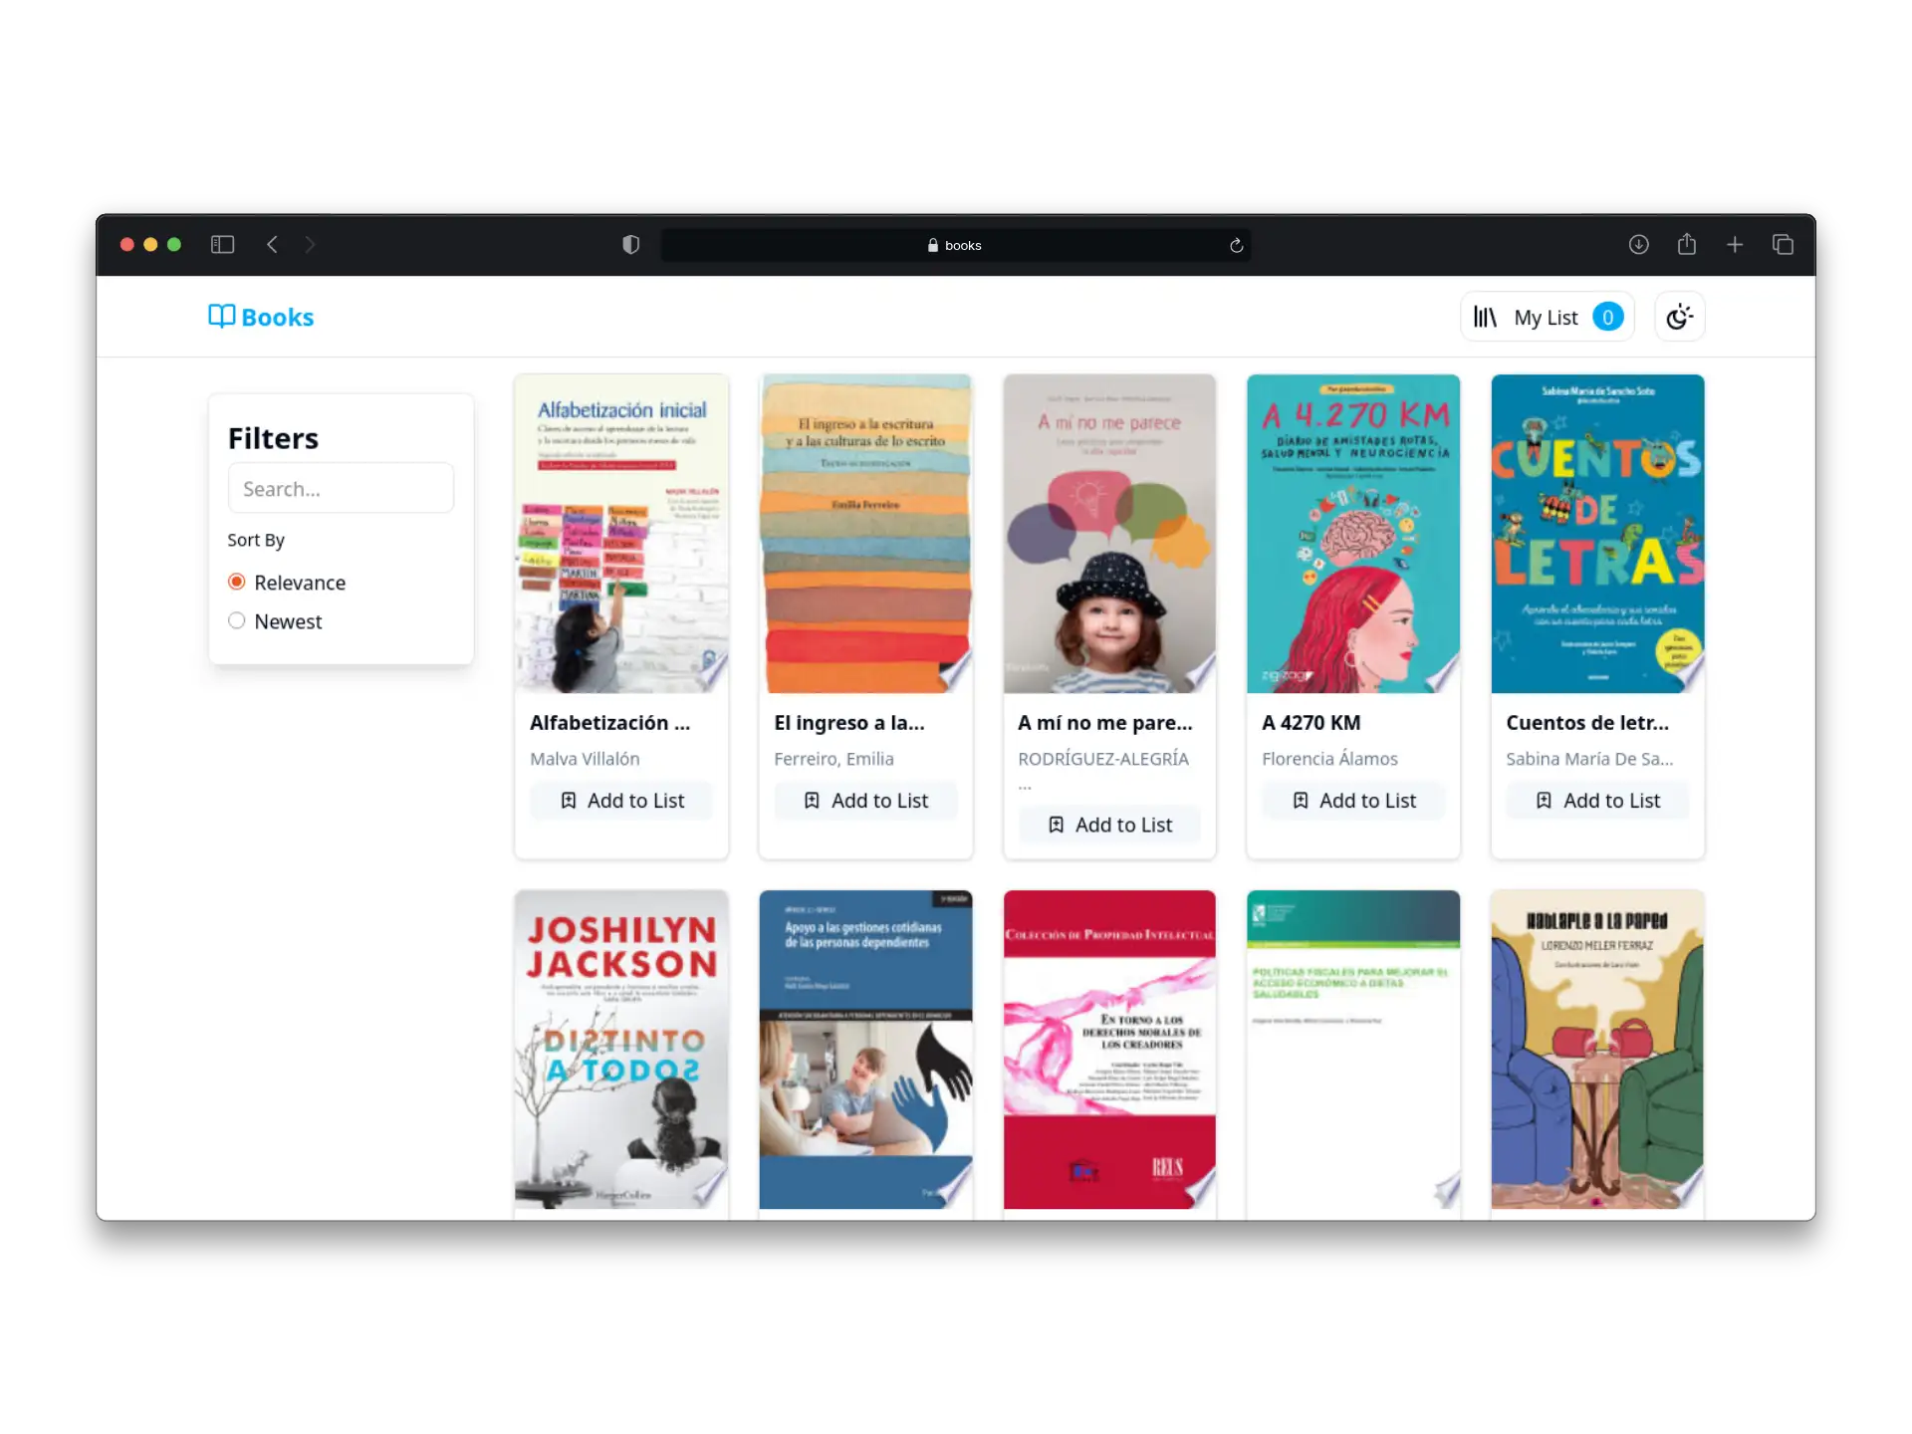1912x1434 pixels.
Task: Add El ingreso a la escritura to list
Action: point(865,801)
